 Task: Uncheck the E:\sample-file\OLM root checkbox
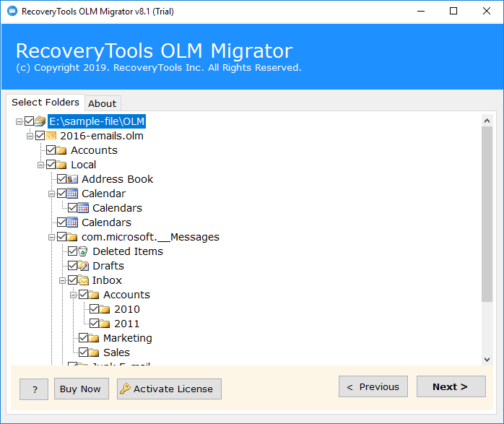pyautogui.click(x=30, y=121)
